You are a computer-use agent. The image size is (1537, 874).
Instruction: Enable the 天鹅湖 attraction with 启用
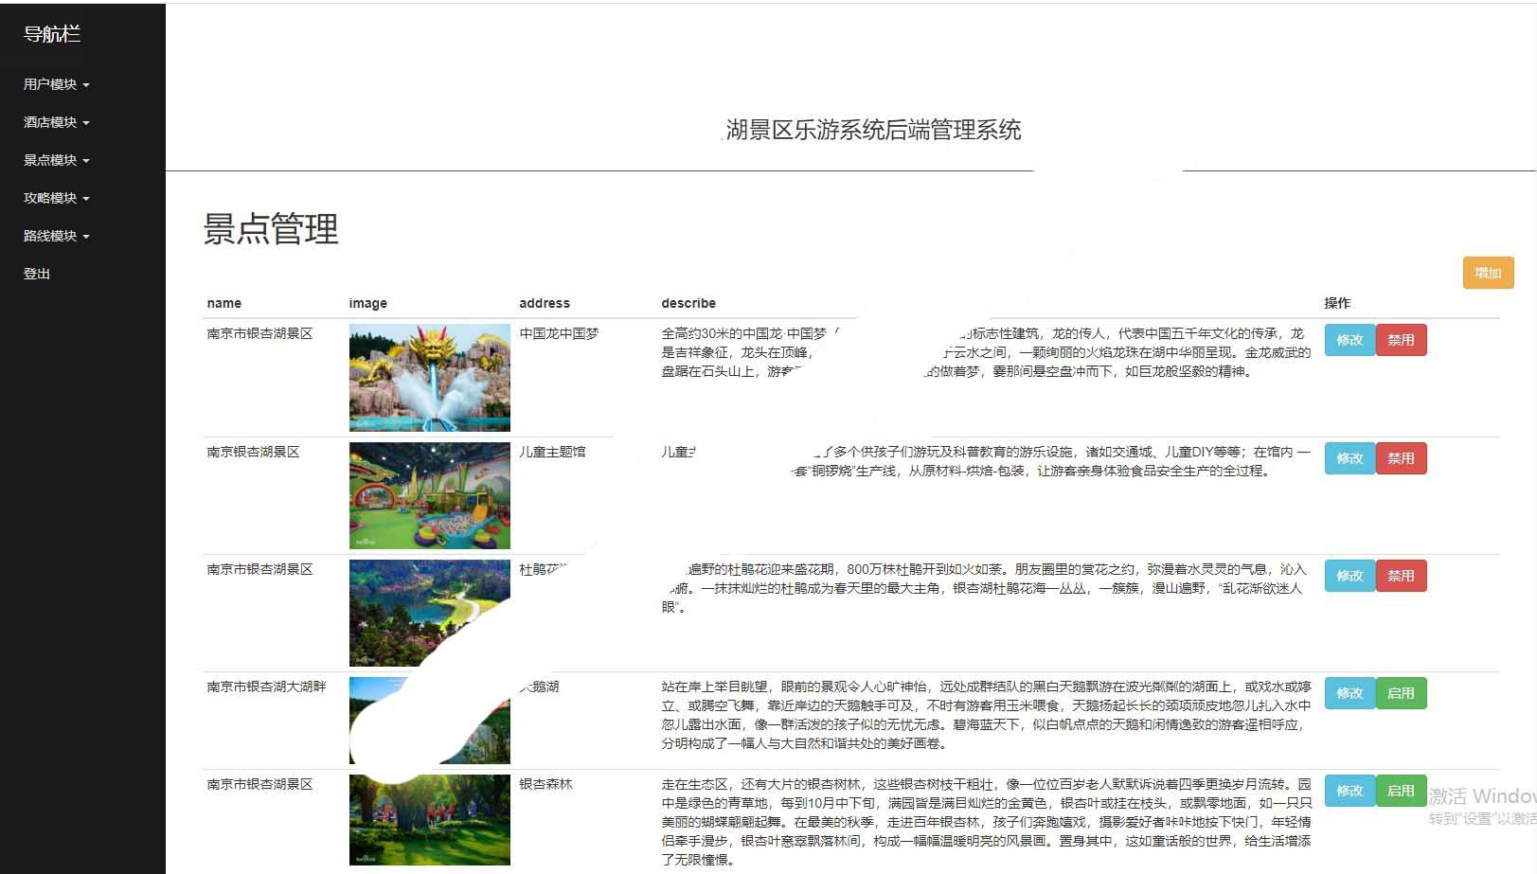pos(1401,693)
